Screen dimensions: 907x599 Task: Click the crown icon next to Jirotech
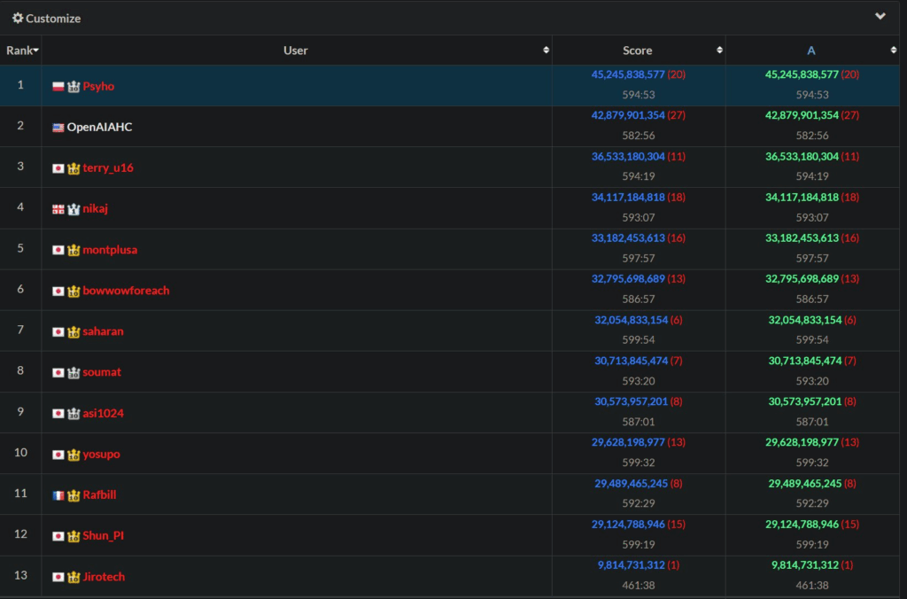(74, 577)
